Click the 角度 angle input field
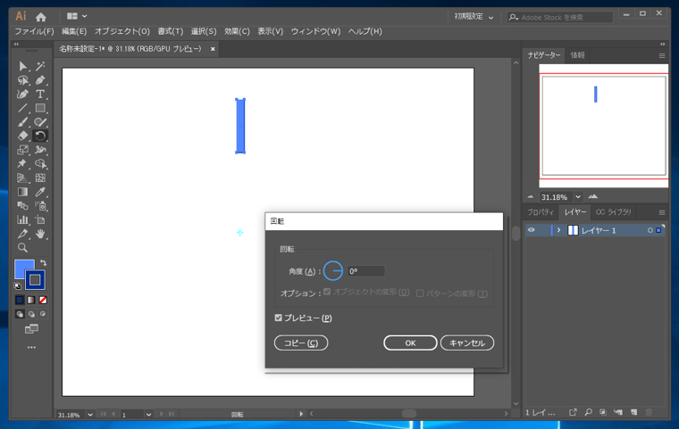Image resolution: width=679 pixels, height=429 pixels. (x=366, y=271)
